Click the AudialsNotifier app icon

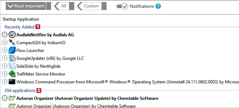coord(12,34)
